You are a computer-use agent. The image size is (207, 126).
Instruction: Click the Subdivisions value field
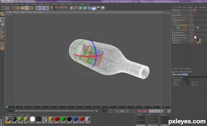(186, 80)
